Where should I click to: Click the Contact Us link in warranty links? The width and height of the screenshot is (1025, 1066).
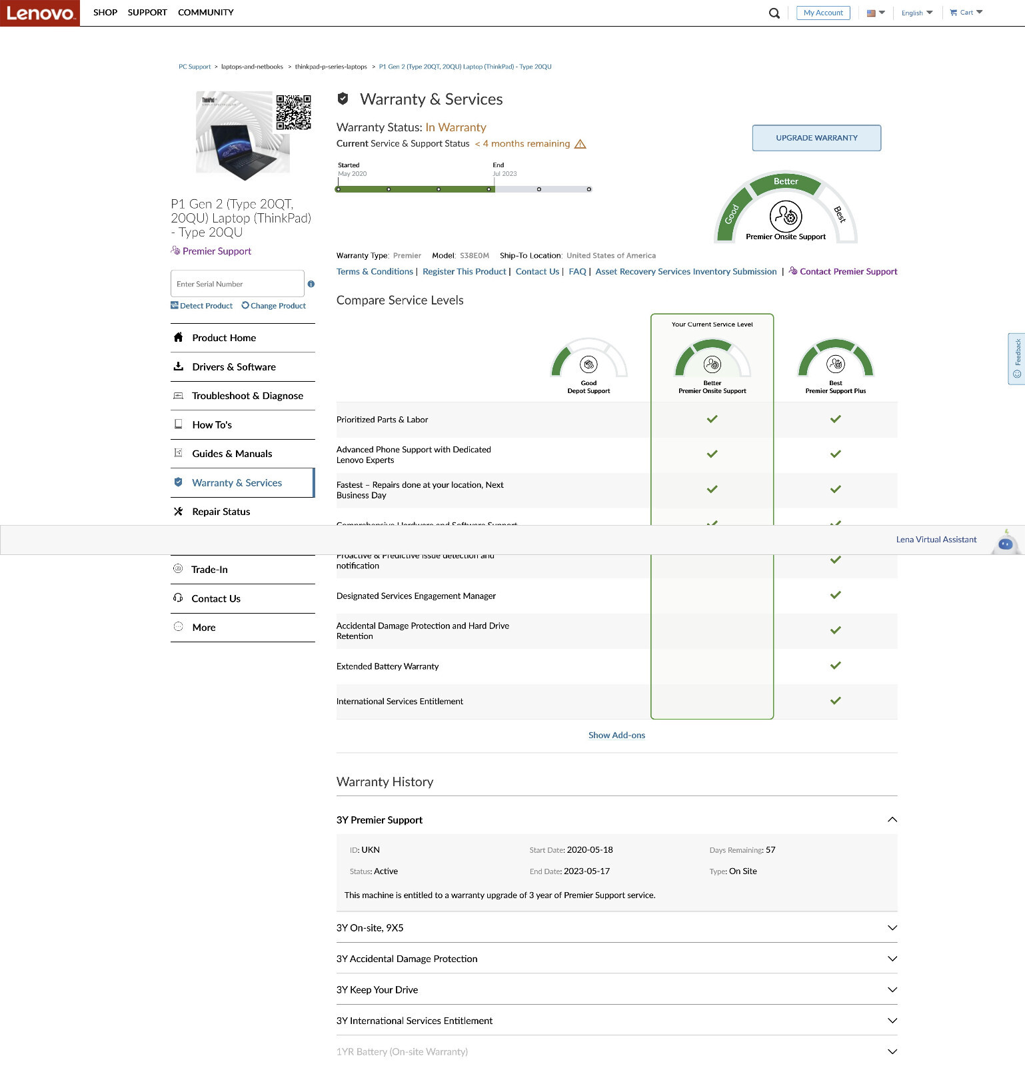(537, 272)
